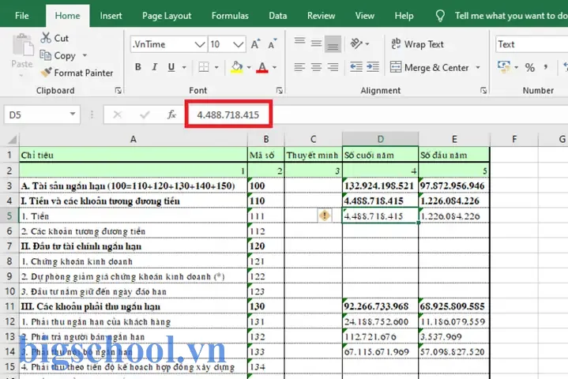Image resolution: width=568 pixels, height=379 pixels.
Task: Expand the Merge & Center dropdown arrow
Action: coord(478,67)
